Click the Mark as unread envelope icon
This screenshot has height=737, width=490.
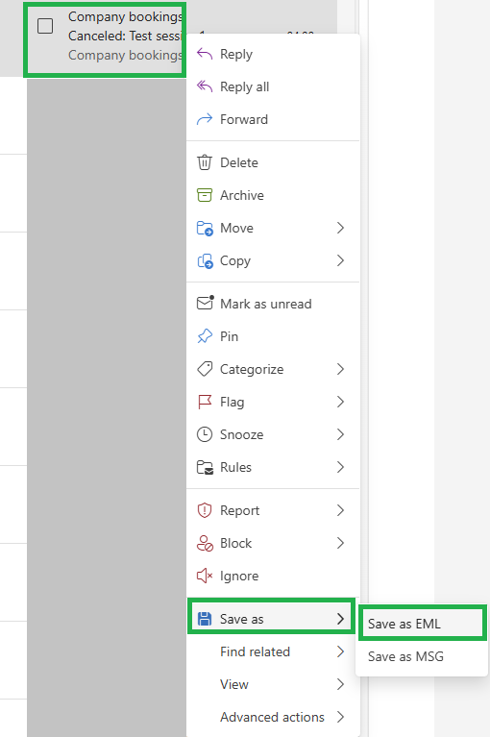pyautogui.click(x=205, y=304)
